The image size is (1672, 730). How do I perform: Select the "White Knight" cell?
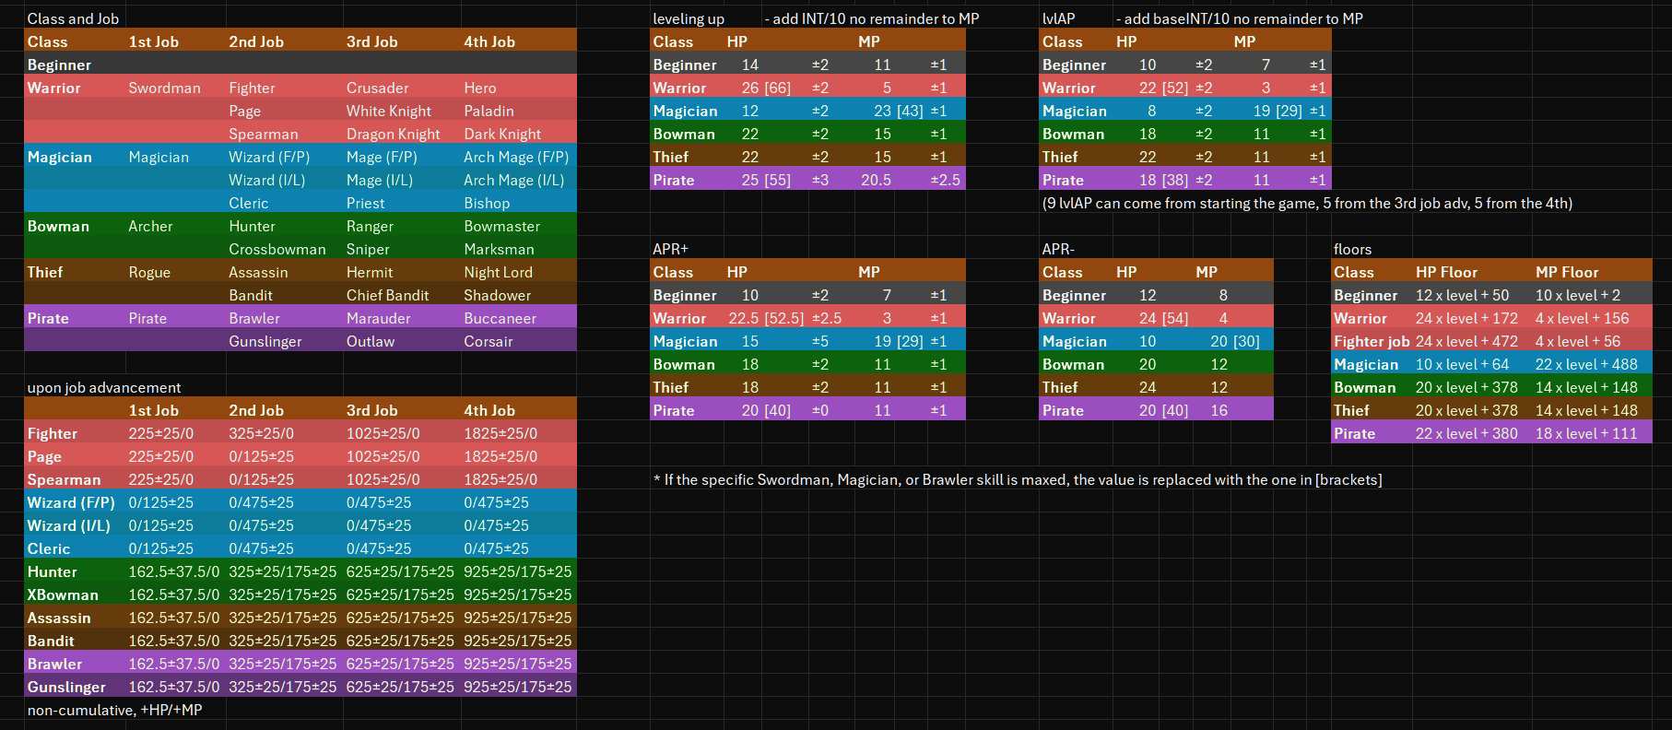[x=388, y=111]
